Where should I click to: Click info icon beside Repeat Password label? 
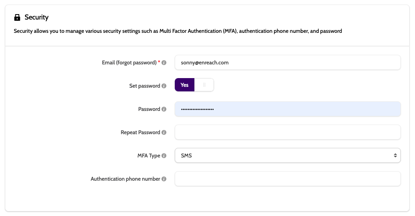click(164, 132)
